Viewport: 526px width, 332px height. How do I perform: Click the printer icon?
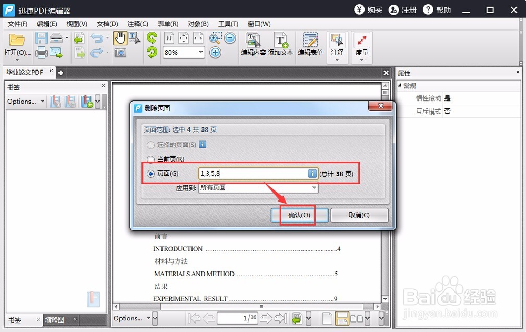[42, 53]
